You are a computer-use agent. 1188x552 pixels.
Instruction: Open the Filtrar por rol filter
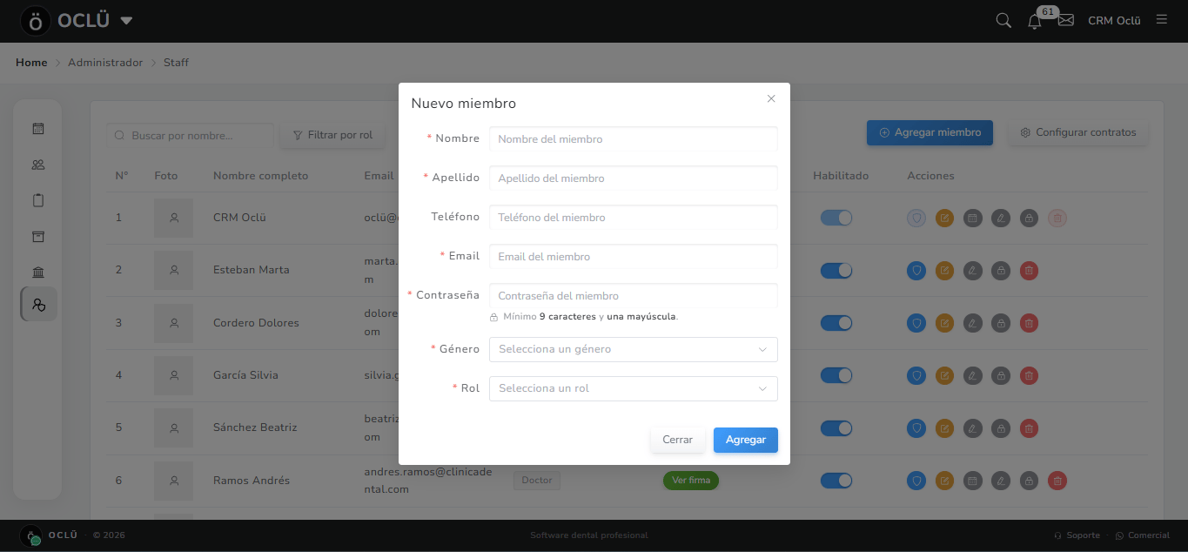(x=332, y=135)
